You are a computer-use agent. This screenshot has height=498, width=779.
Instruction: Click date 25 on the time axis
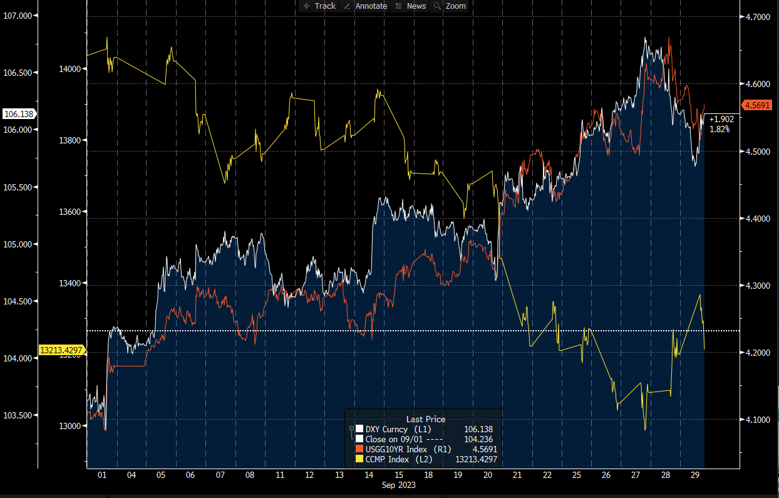pos(576,475)
